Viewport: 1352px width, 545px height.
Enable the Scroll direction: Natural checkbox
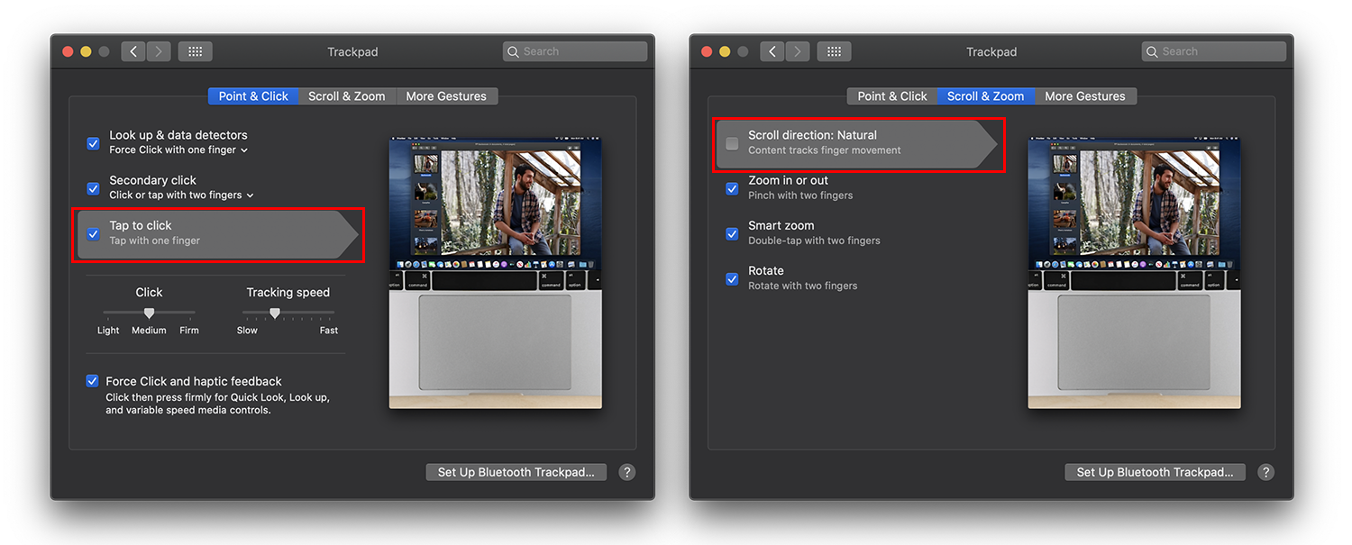point(732,143)
